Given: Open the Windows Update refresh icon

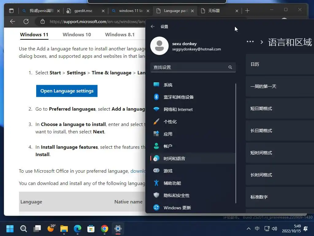Looking at the screenshot, I should point(156,207).
